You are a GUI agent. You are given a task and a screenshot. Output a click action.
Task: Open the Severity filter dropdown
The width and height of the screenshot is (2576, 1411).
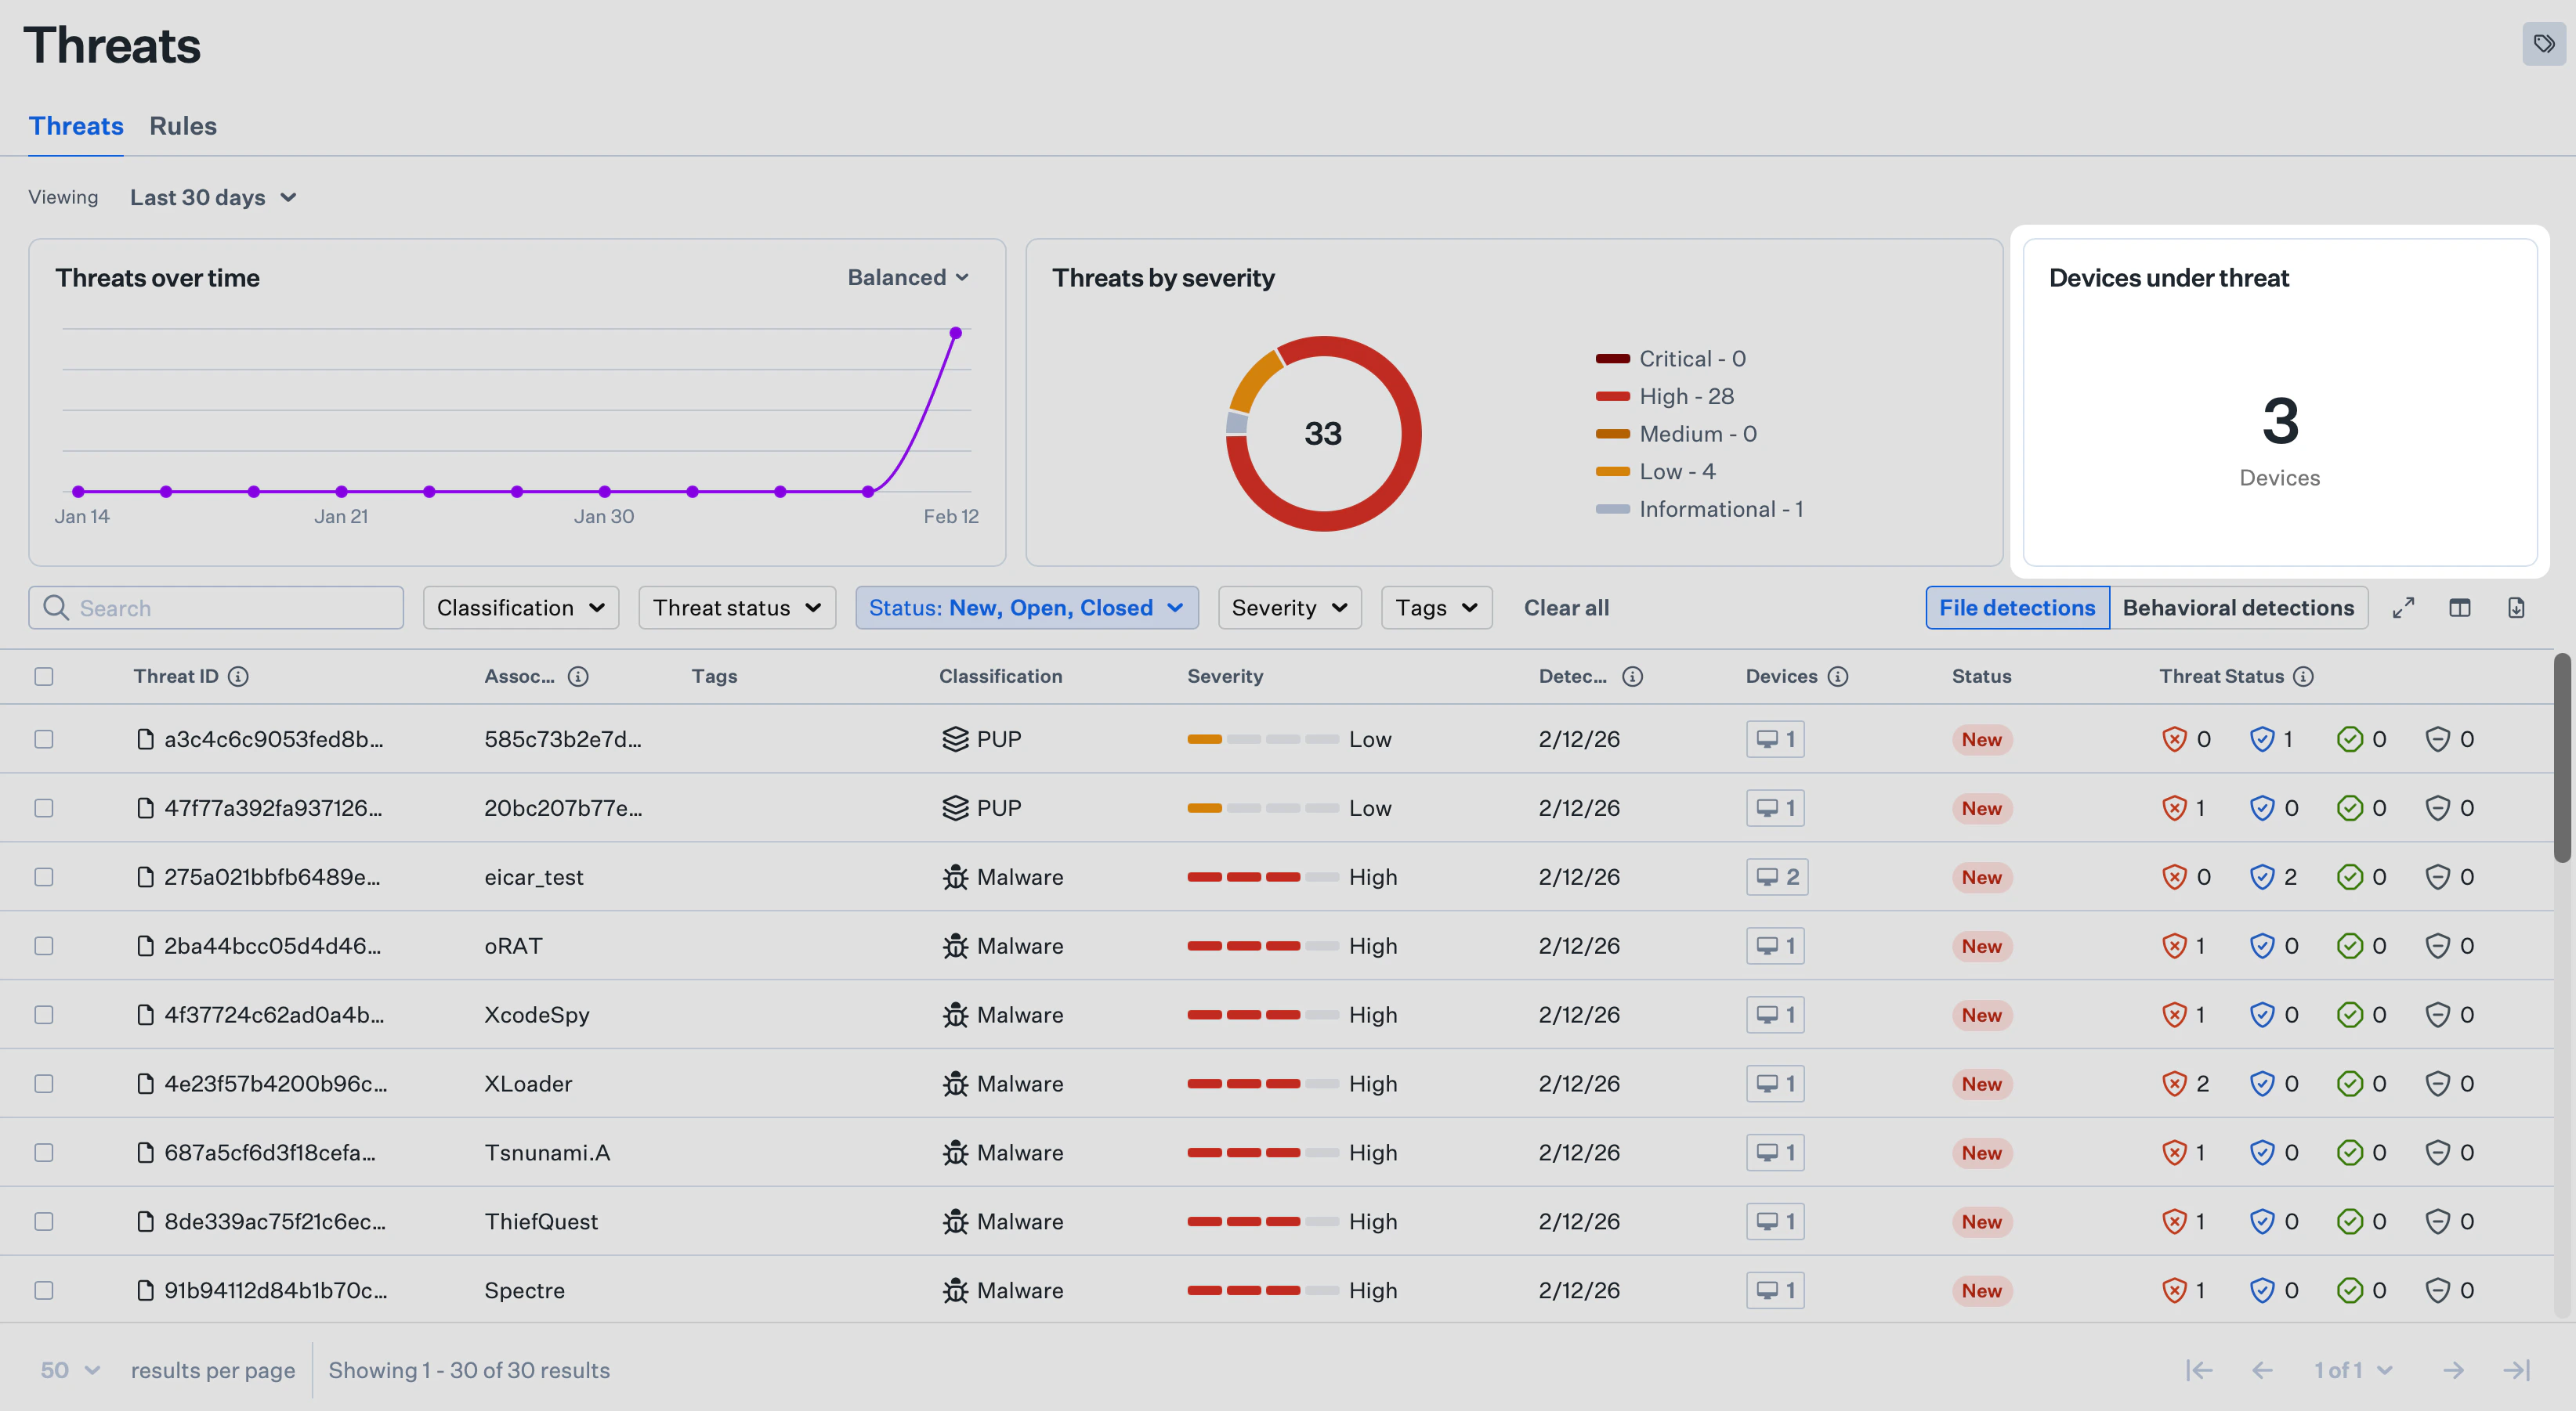(x=1289, y=607)
